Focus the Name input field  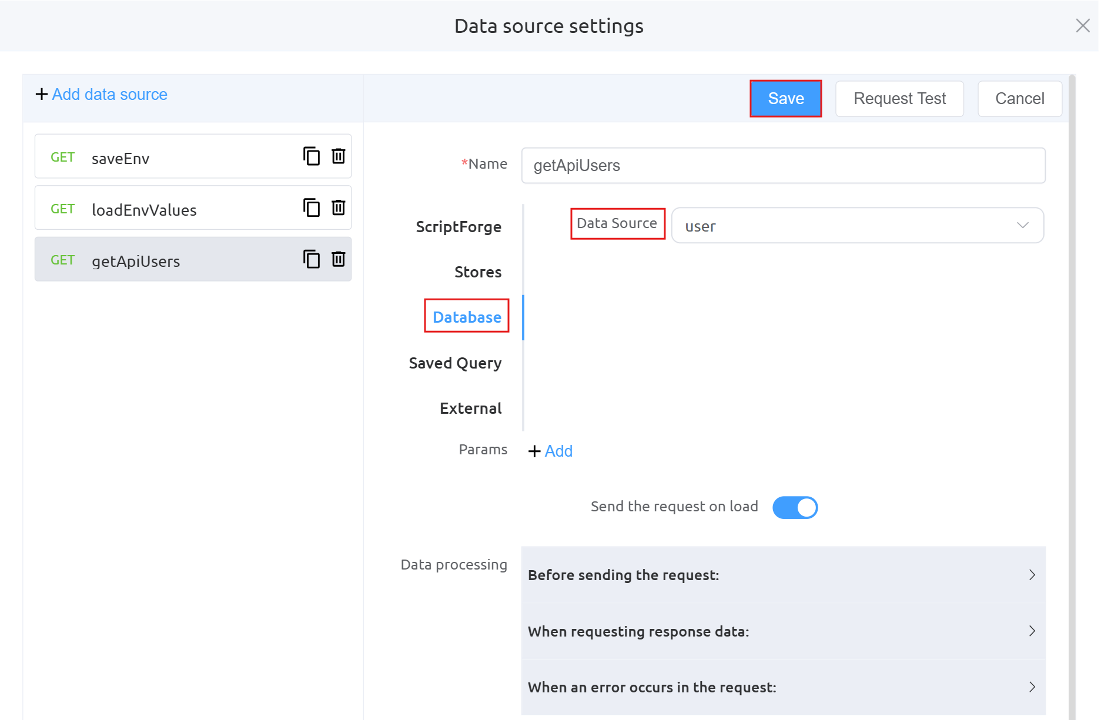tap(783, 166)
